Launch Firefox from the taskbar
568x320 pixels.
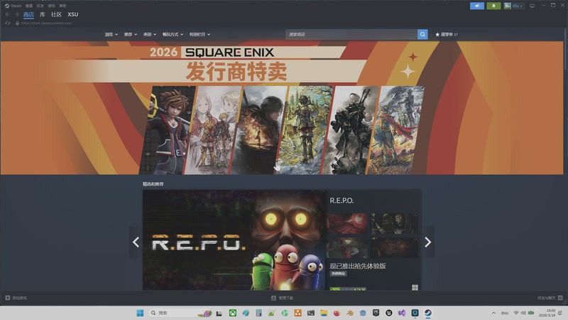pyautogui.click(x=337, y=313)
